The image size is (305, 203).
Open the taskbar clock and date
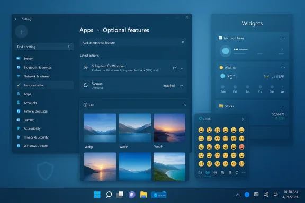290,195
